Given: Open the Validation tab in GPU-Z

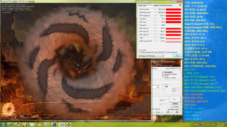Looking at the screenshot, I should [156, 5].
